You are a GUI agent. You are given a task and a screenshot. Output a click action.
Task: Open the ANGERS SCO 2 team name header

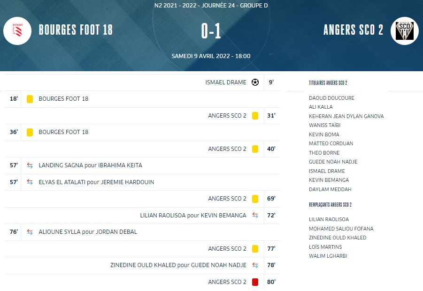tap(353, 30)
